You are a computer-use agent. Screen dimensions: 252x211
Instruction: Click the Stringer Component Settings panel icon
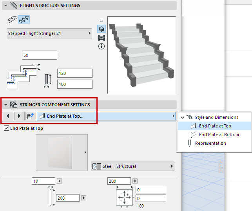[x=14, y=105]
